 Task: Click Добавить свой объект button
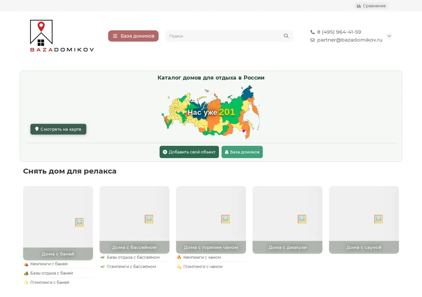189,152
